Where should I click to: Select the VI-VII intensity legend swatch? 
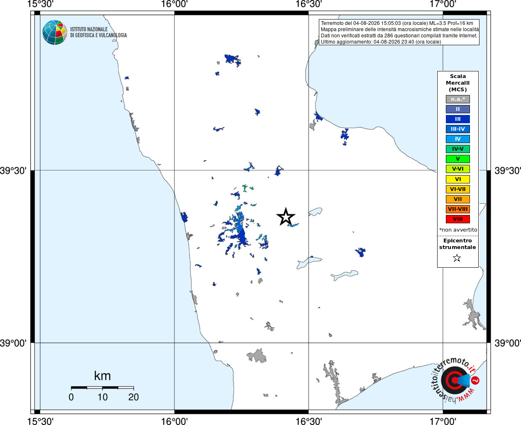tap(458, 189)
